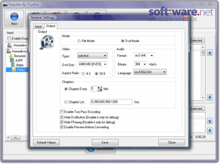Choose 16:9 aspect ratio

coord(96,73)
